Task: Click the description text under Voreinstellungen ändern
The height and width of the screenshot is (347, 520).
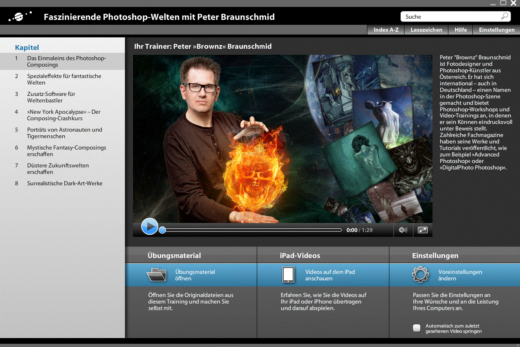Action: click(x=455, y=301)
